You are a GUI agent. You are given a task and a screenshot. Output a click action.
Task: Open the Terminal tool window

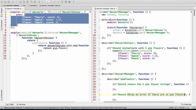(21, 105)
